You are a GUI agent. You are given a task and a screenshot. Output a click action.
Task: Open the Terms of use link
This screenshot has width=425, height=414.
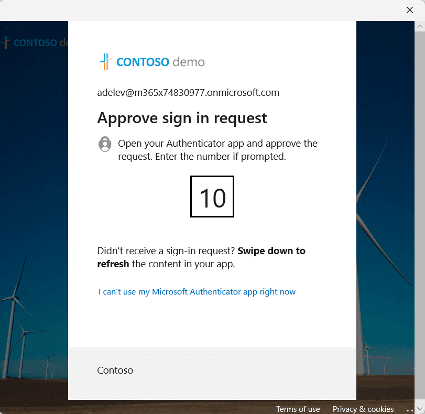[298, 409]
